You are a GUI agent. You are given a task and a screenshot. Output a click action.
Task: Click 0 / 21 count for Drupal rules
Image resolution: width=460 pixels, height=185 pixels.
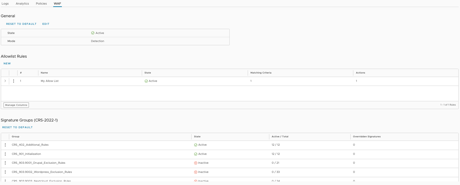click(276, 163)
